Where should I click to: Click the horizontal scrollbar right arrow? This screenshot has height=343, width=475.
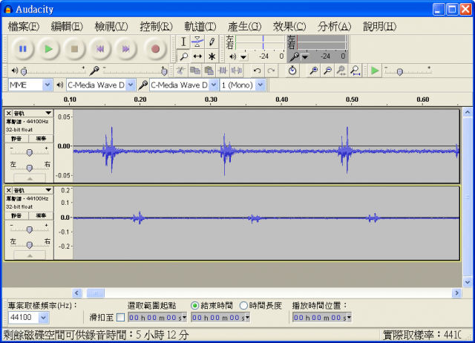(x=456, y=293)
